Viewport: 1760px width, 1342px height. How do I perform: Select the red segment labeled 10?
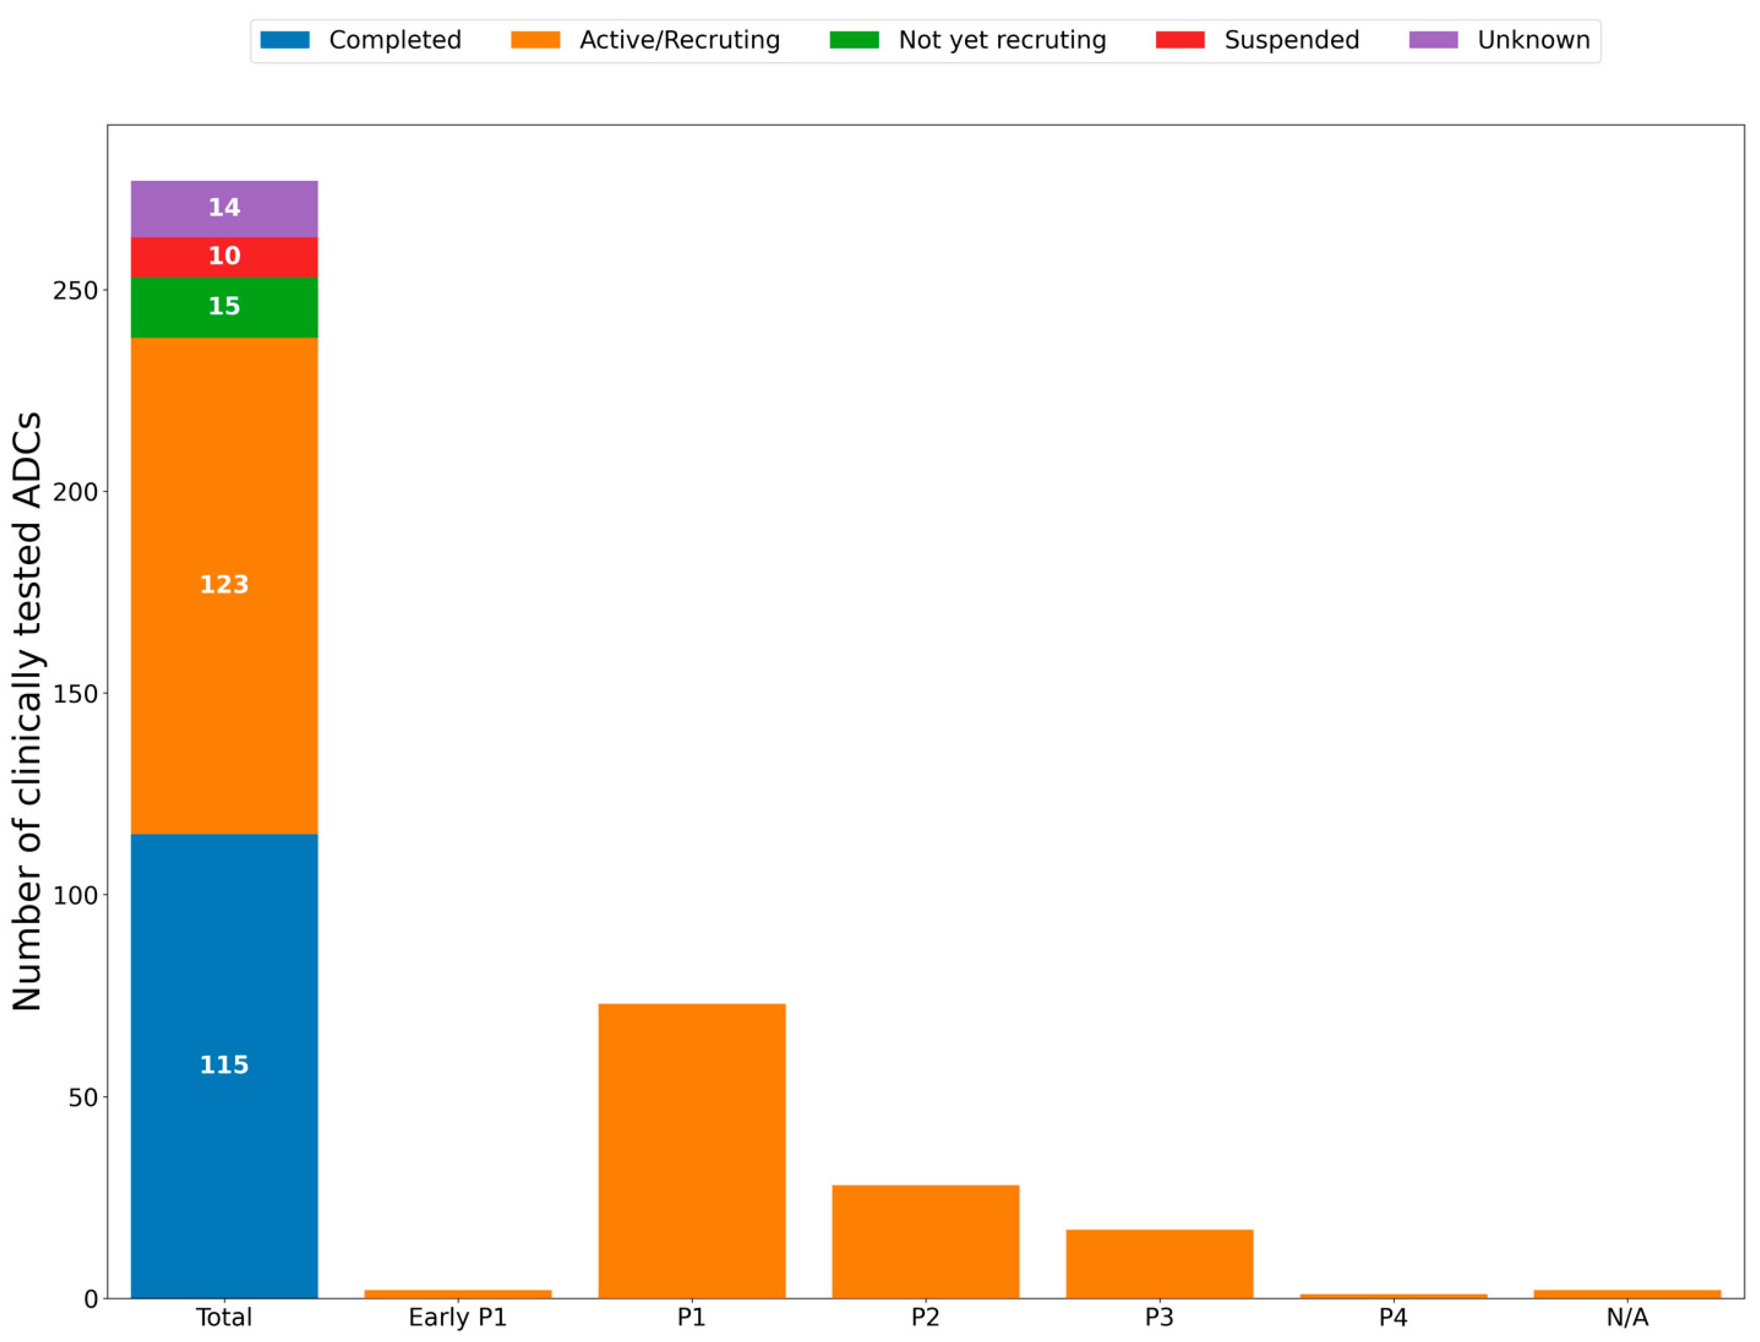click(x=224, y=256)
